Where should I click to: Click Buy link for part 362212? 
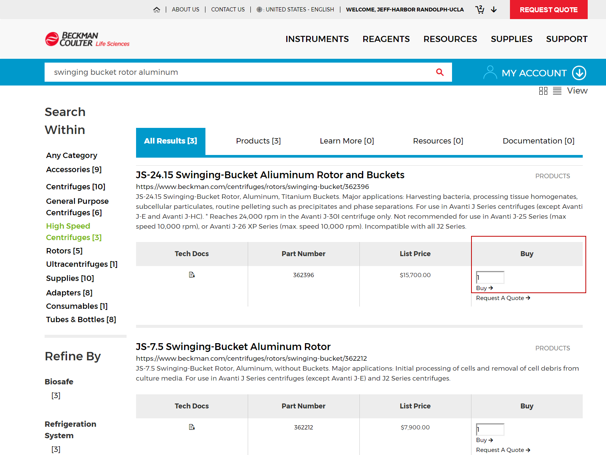484,440
